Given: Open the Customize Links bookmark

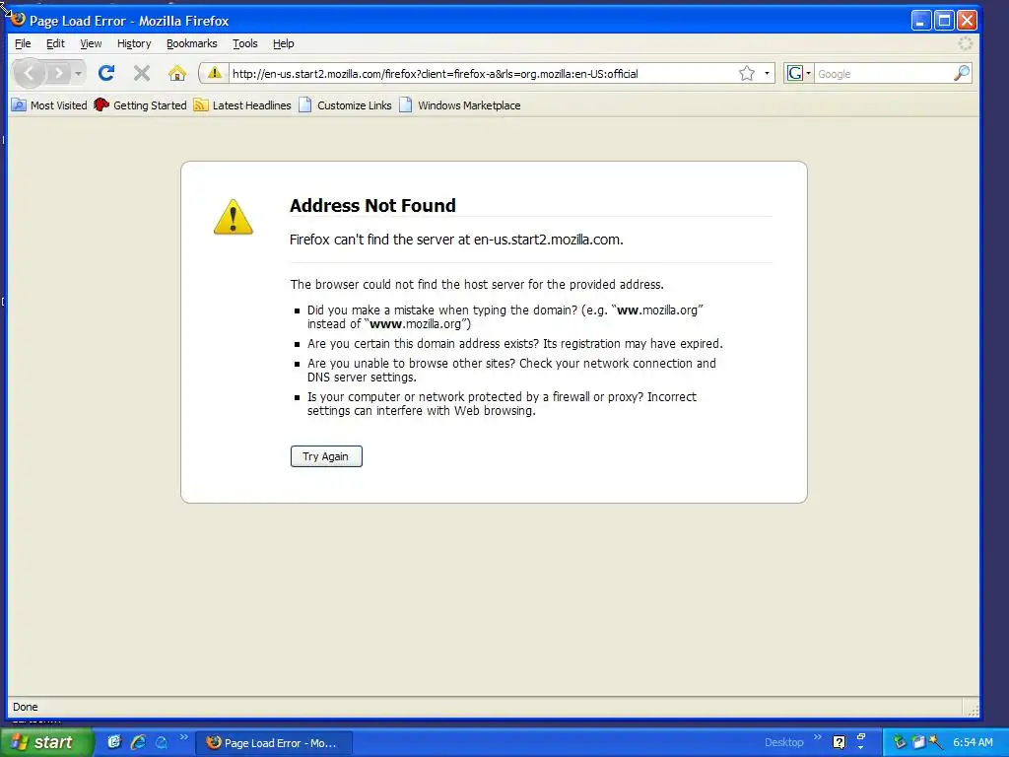Looking at the screenshot, I should (x=346, y=104).
